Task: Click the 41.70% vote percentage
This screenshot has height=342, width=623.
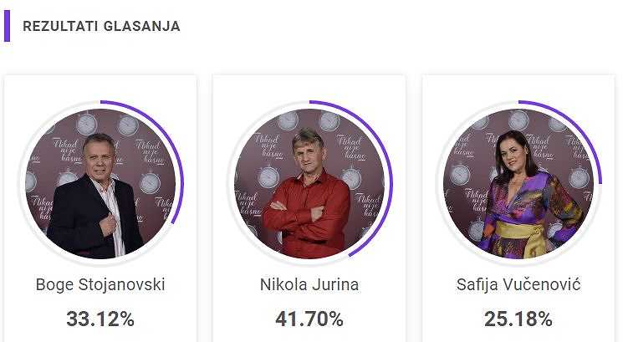Action: pos(309,319)
